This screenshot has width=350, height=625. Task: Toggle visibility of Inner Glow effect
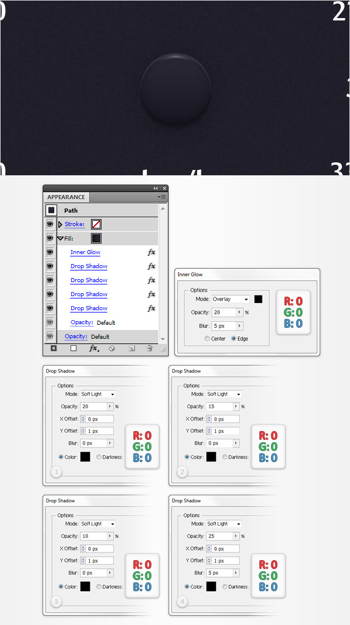pos(50,252)
